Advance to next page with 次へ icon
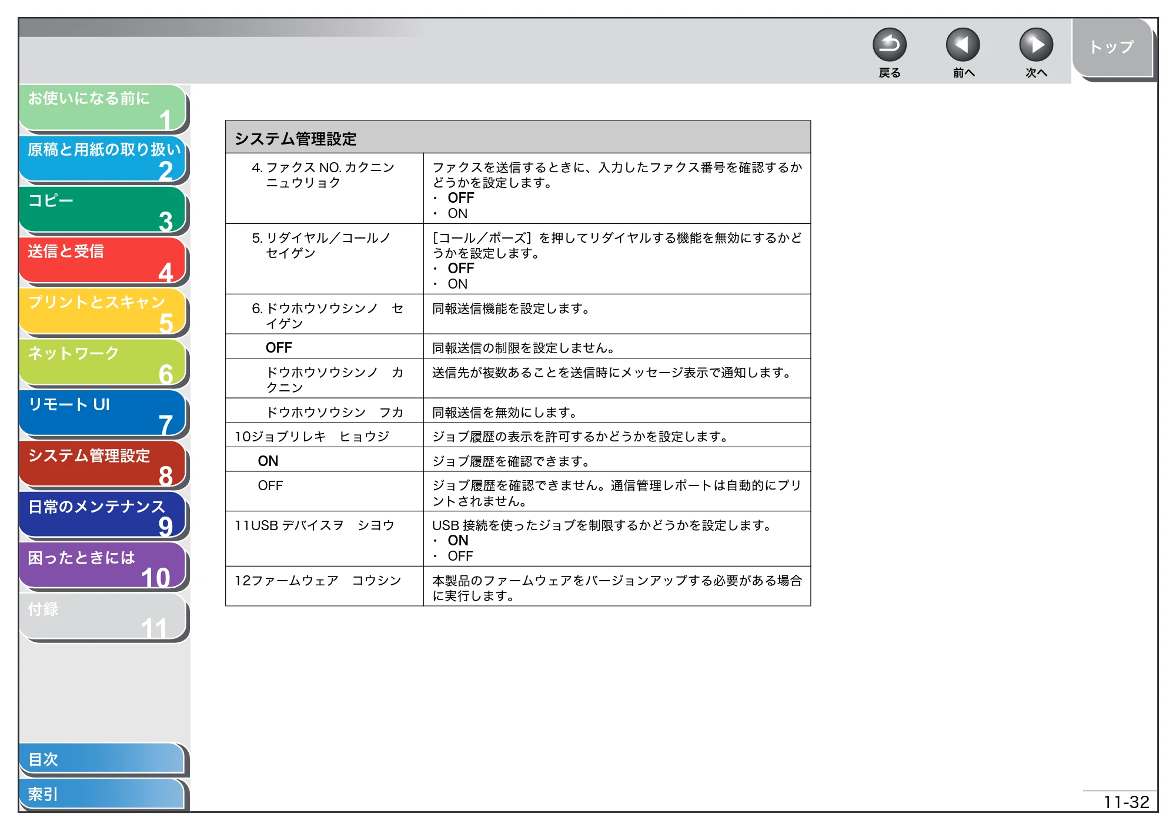This screenshot has height=831, width=1176. [1035, 45]
